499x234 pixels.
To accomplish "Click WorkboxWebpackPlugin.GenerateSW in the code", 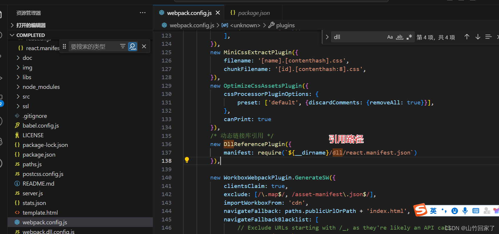I will (276, 178).
